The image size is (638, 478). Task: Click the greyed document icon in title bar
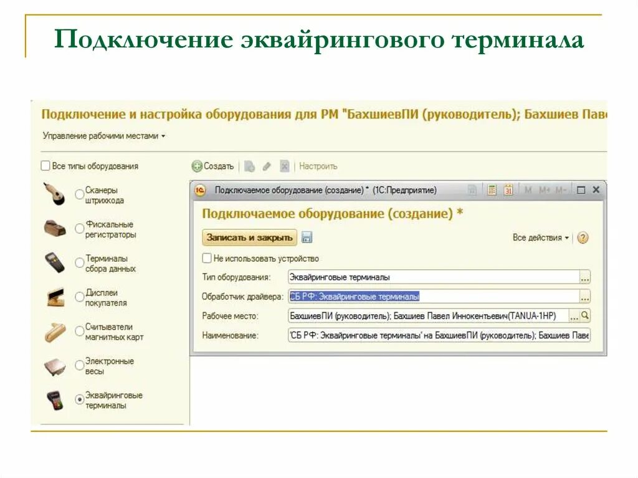click(472, 189)
